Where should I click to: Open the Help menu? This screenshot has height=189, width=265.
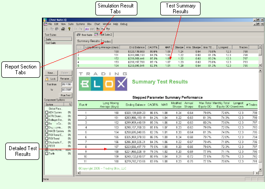pos(116,24)
